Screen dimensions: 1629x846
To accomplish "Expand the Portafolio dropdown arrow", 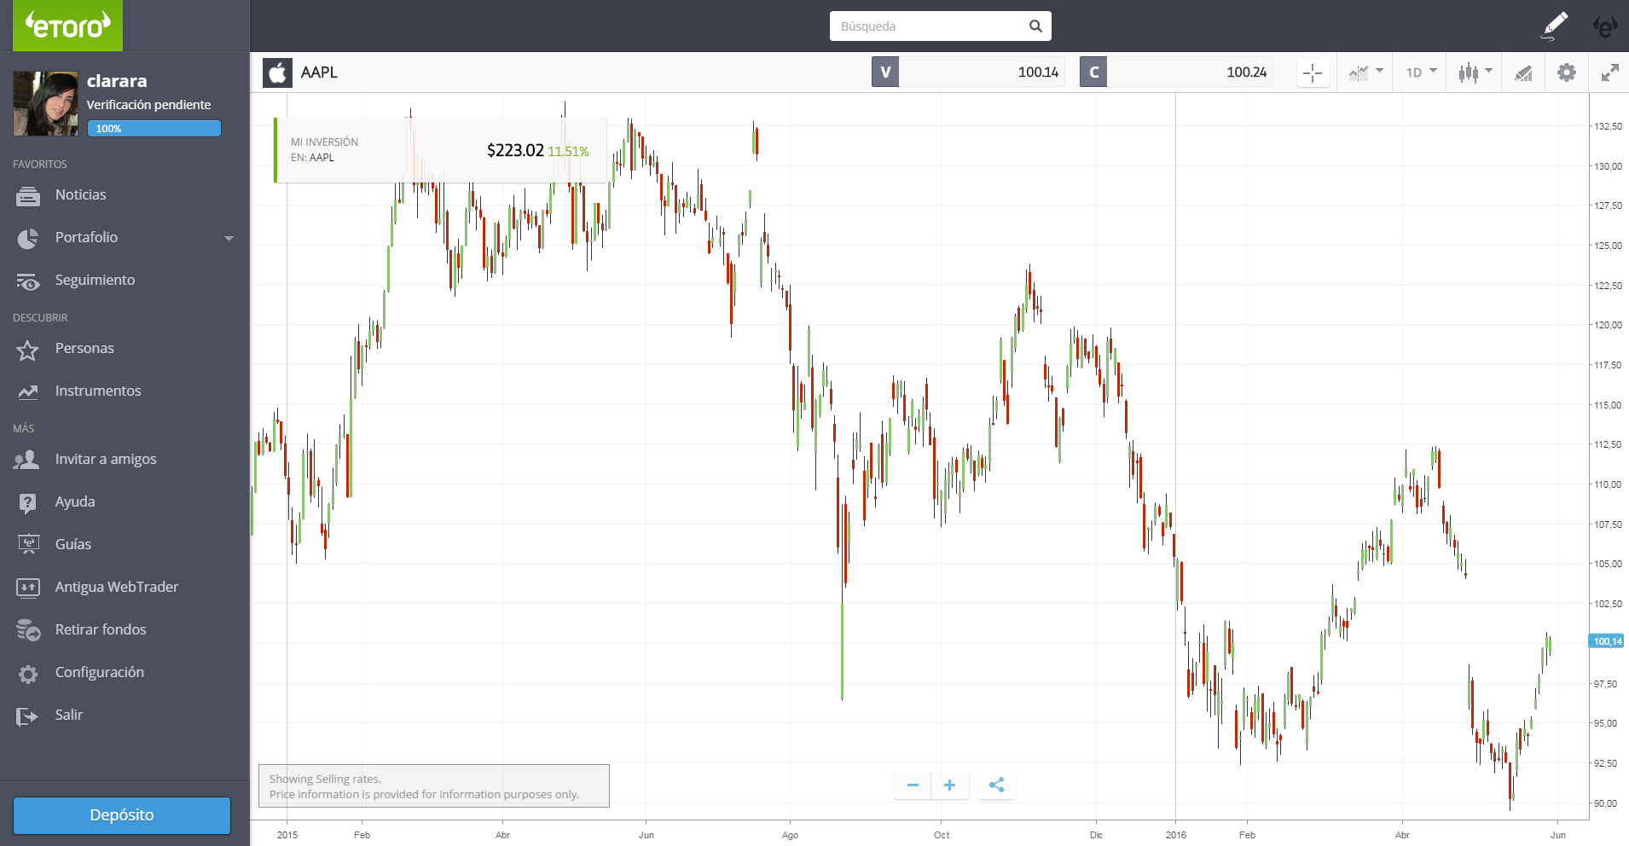I will pyautogui.click(x=229, y=238).
